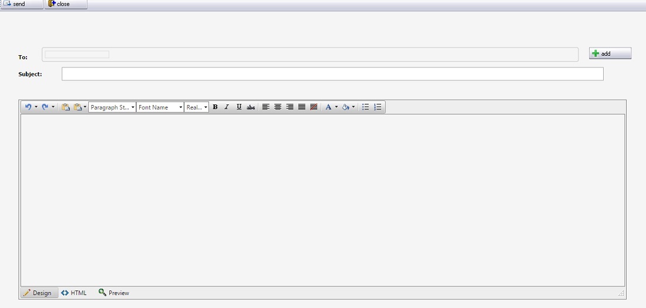Toggle Strikethrough formatting

(x=251, y=107)
